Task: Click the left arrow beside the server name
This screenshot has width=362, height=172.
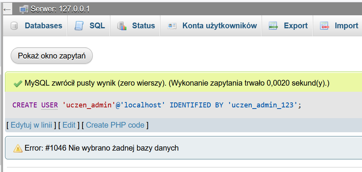Action: (7, 9)
